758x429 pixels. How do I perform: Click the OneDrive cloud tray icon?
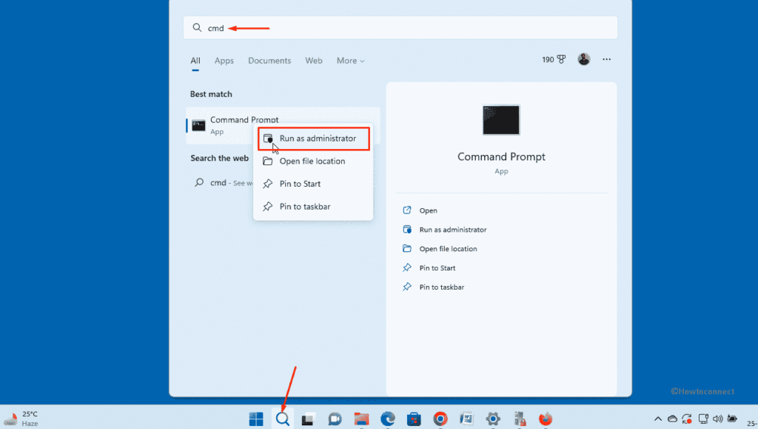[672, 419]
